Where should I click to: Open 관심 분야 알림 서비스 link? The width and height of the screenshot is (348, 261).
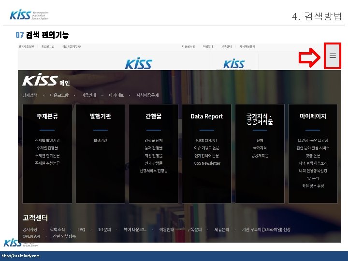coord(313,148)
